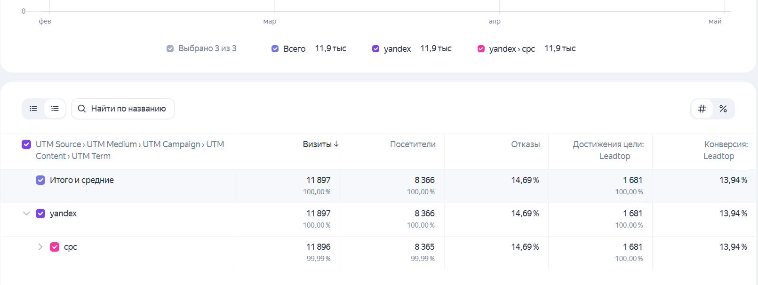Screen dimensions: 758x285
Task: Click sort arrow next to Визиты
Action: point(336,144)
